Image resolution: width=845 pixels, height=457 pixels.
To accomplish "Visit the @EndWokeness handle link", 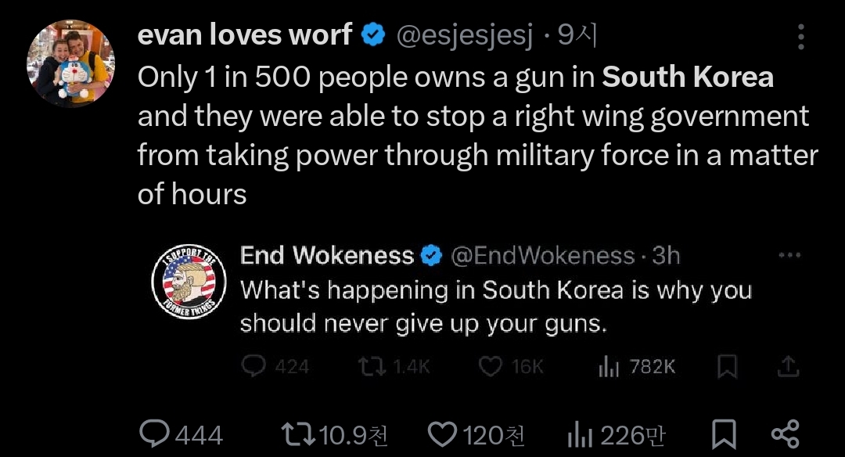I will [542, 256].
